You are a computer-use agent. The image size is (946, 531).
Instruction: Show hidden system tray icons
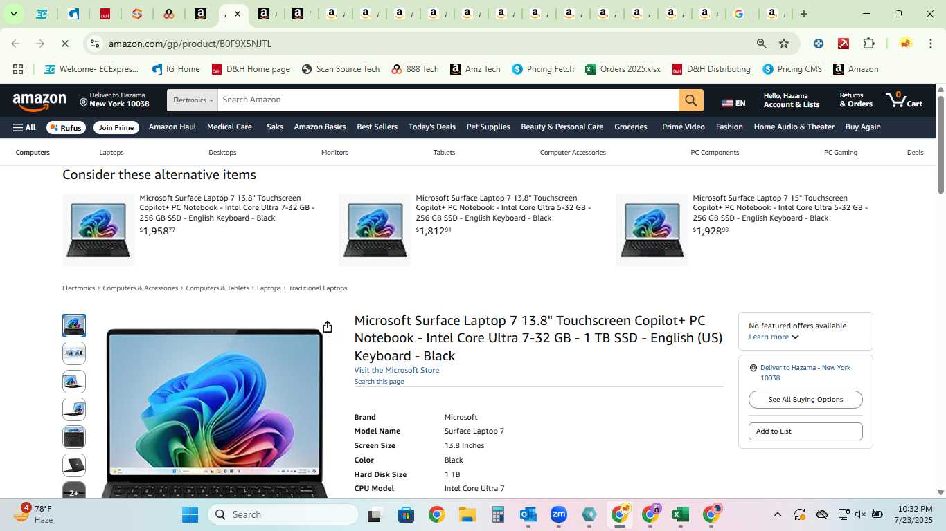[777, 514]
